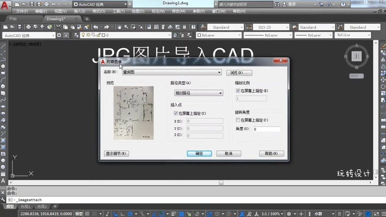Click the 角度(G) input field

tap(267, 129)
